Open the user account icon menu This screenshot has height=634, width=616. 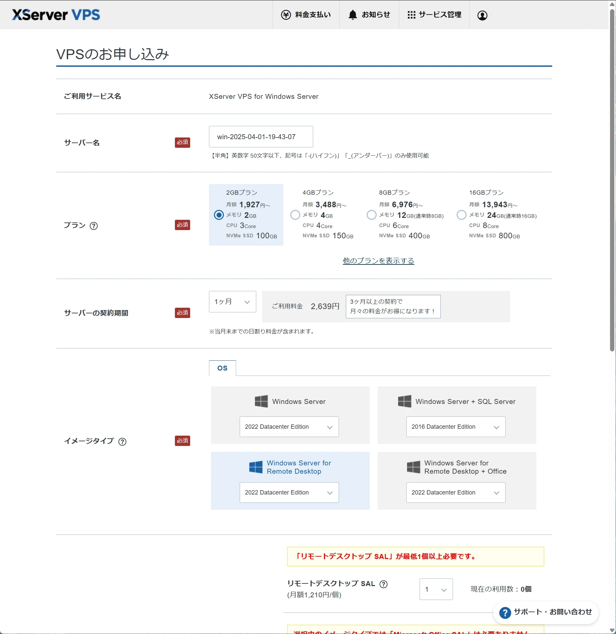[x=482, y=15]
